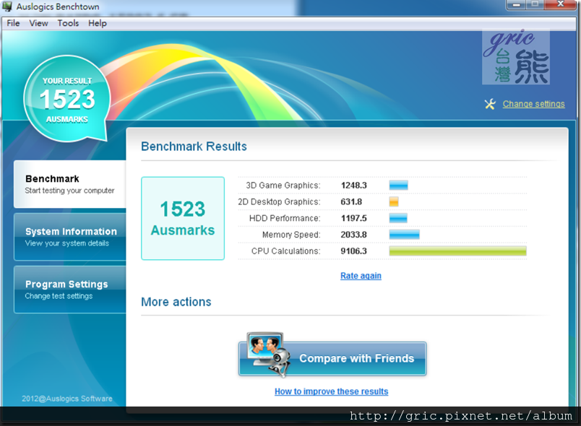The width and height of the screenshot is (581, 426).
Task: Click the Memory Speed label
Action: 291,235
